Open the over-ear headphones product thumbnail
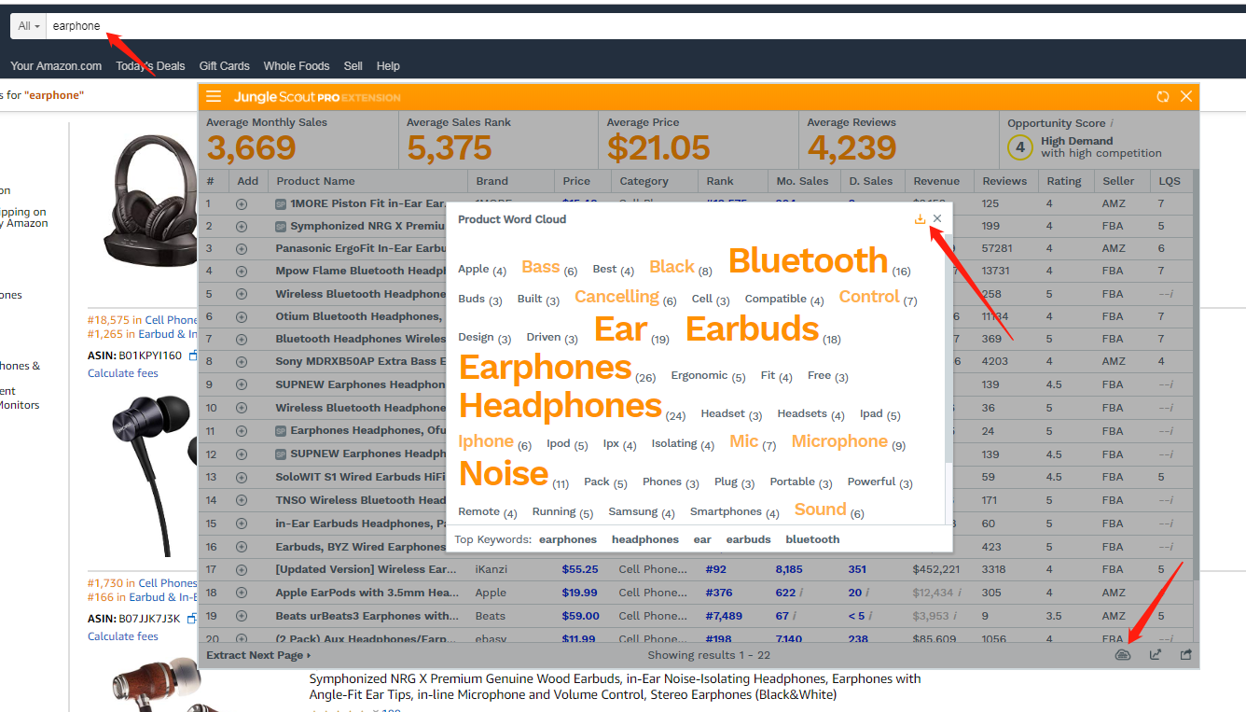Viewport: 1246px width, 712px height. (x=150, y=201)
